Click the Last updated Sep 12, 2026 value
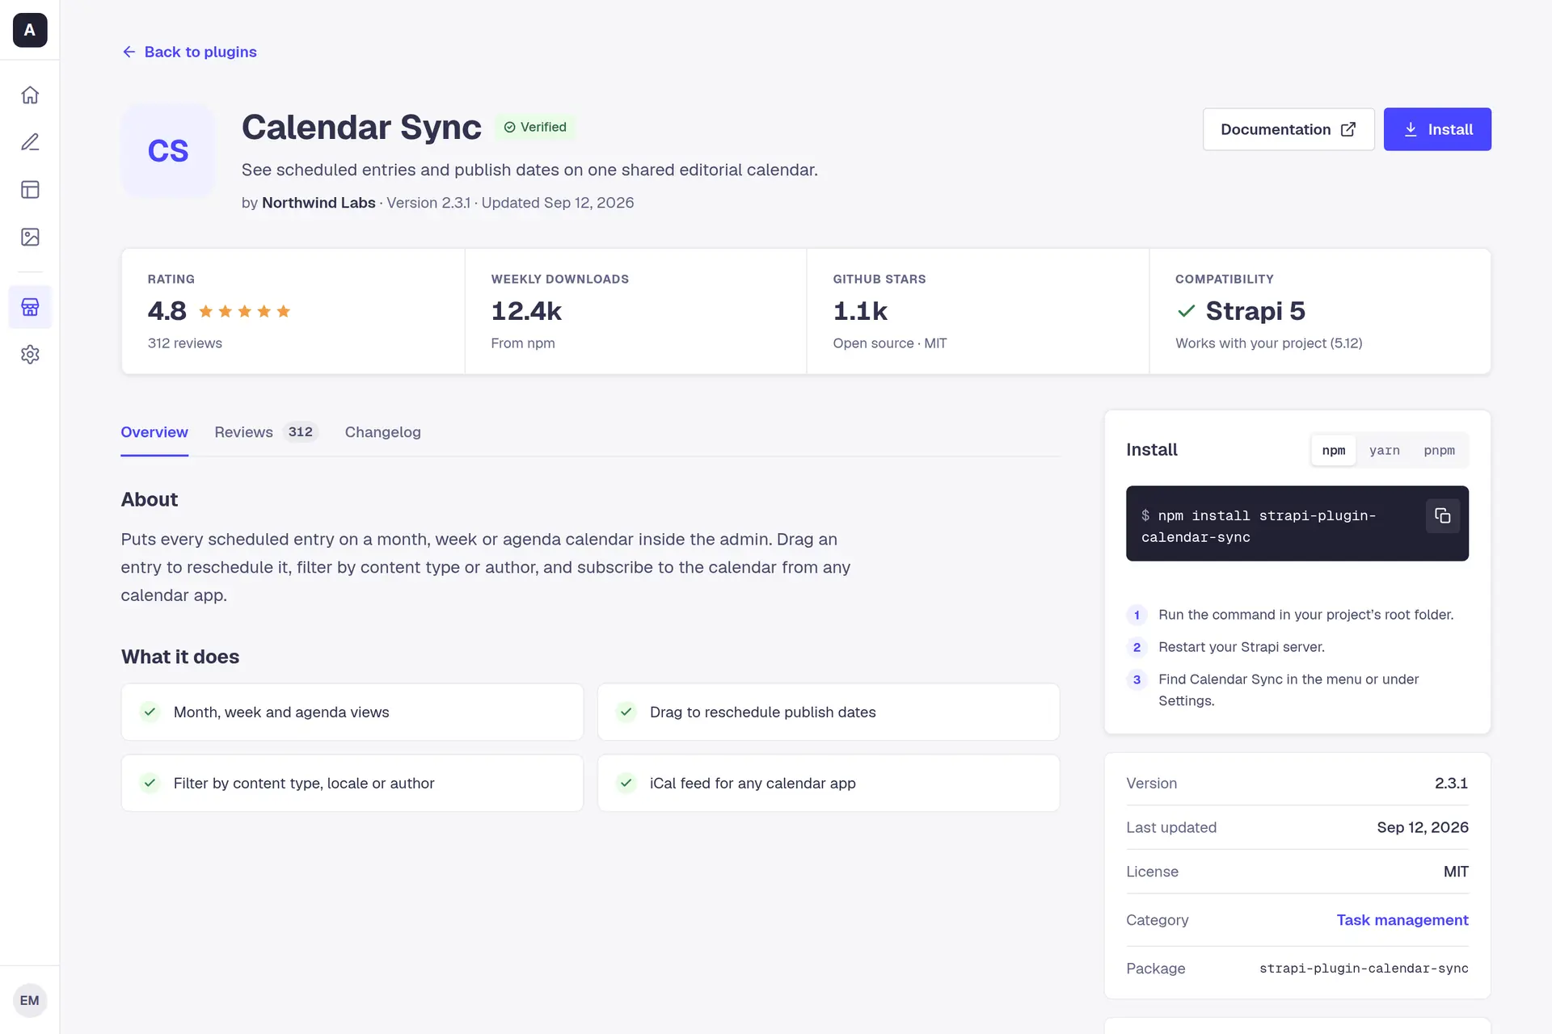 (1423, 827)
